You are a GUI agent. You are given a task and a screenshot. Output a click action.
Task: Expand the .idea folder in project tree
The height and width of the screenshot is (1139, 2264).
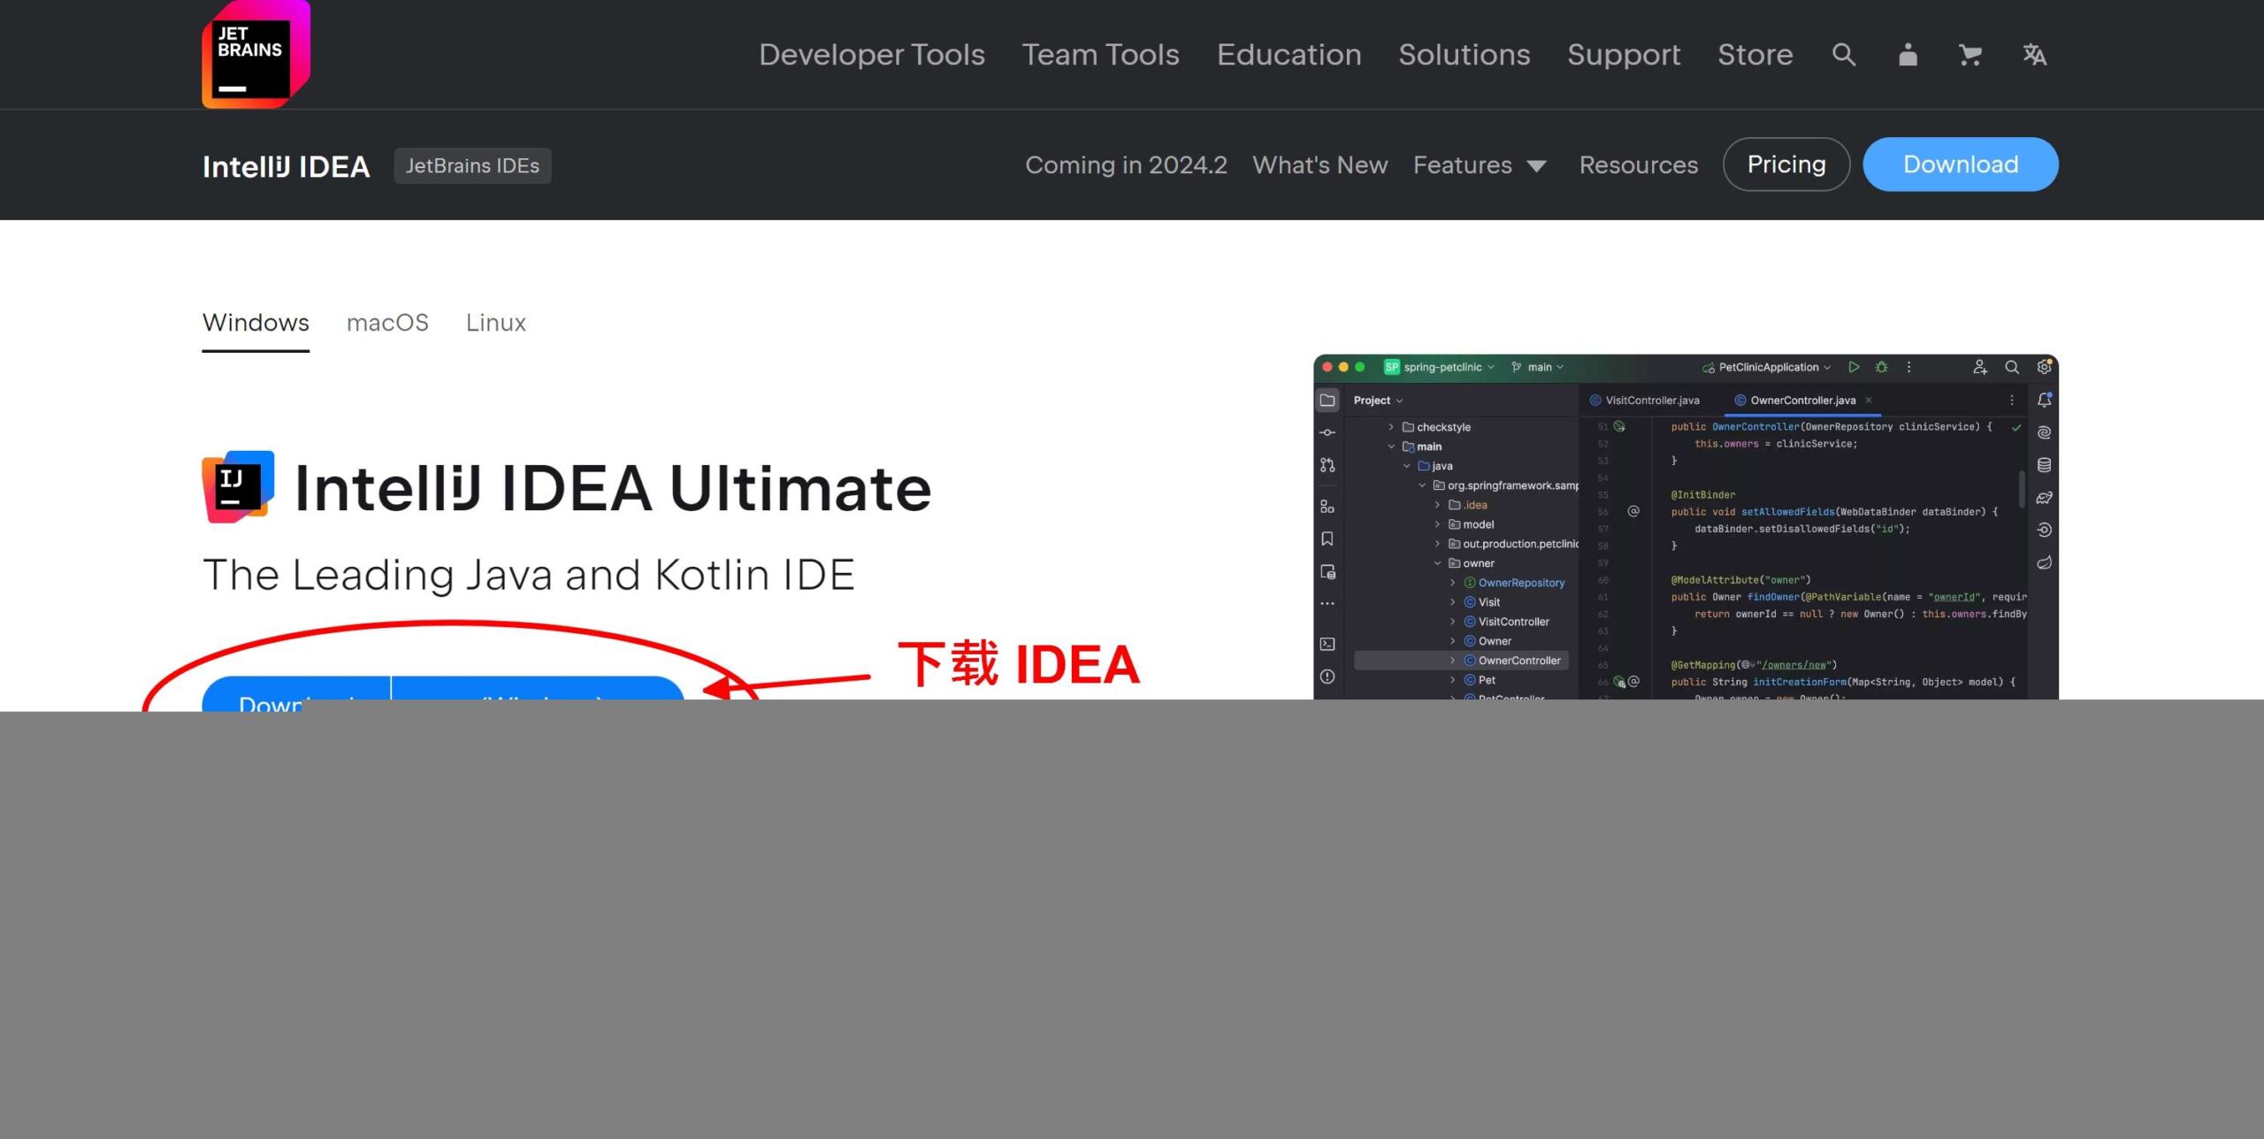point(1437,505)
